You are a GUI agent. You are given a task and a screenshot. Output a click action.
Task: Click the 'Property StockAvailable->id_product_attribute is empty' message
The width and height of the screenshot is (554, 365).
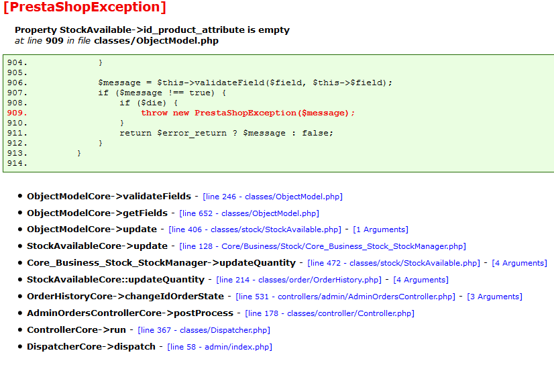click(152, 30)
